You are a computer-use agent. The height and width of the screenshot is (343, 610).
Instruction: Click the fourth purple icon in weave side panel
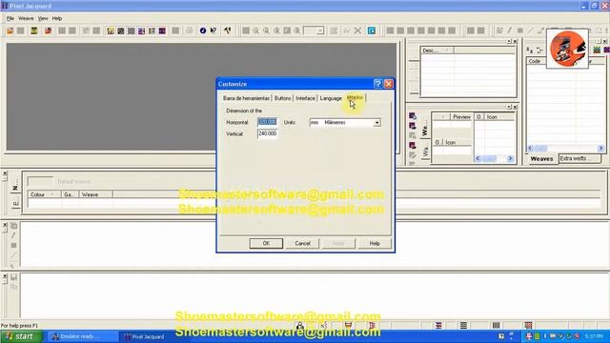(x=413, y=146)
